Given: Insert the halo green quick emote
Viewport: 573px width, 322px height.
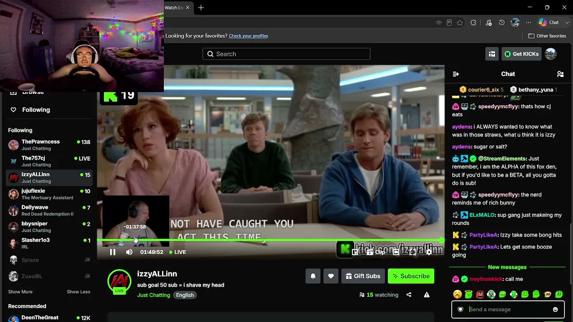Looking at the screenshot, I should tap(468, 294).
